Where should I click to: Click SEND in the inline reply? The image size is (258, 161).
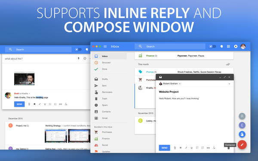tap(19, 104)
